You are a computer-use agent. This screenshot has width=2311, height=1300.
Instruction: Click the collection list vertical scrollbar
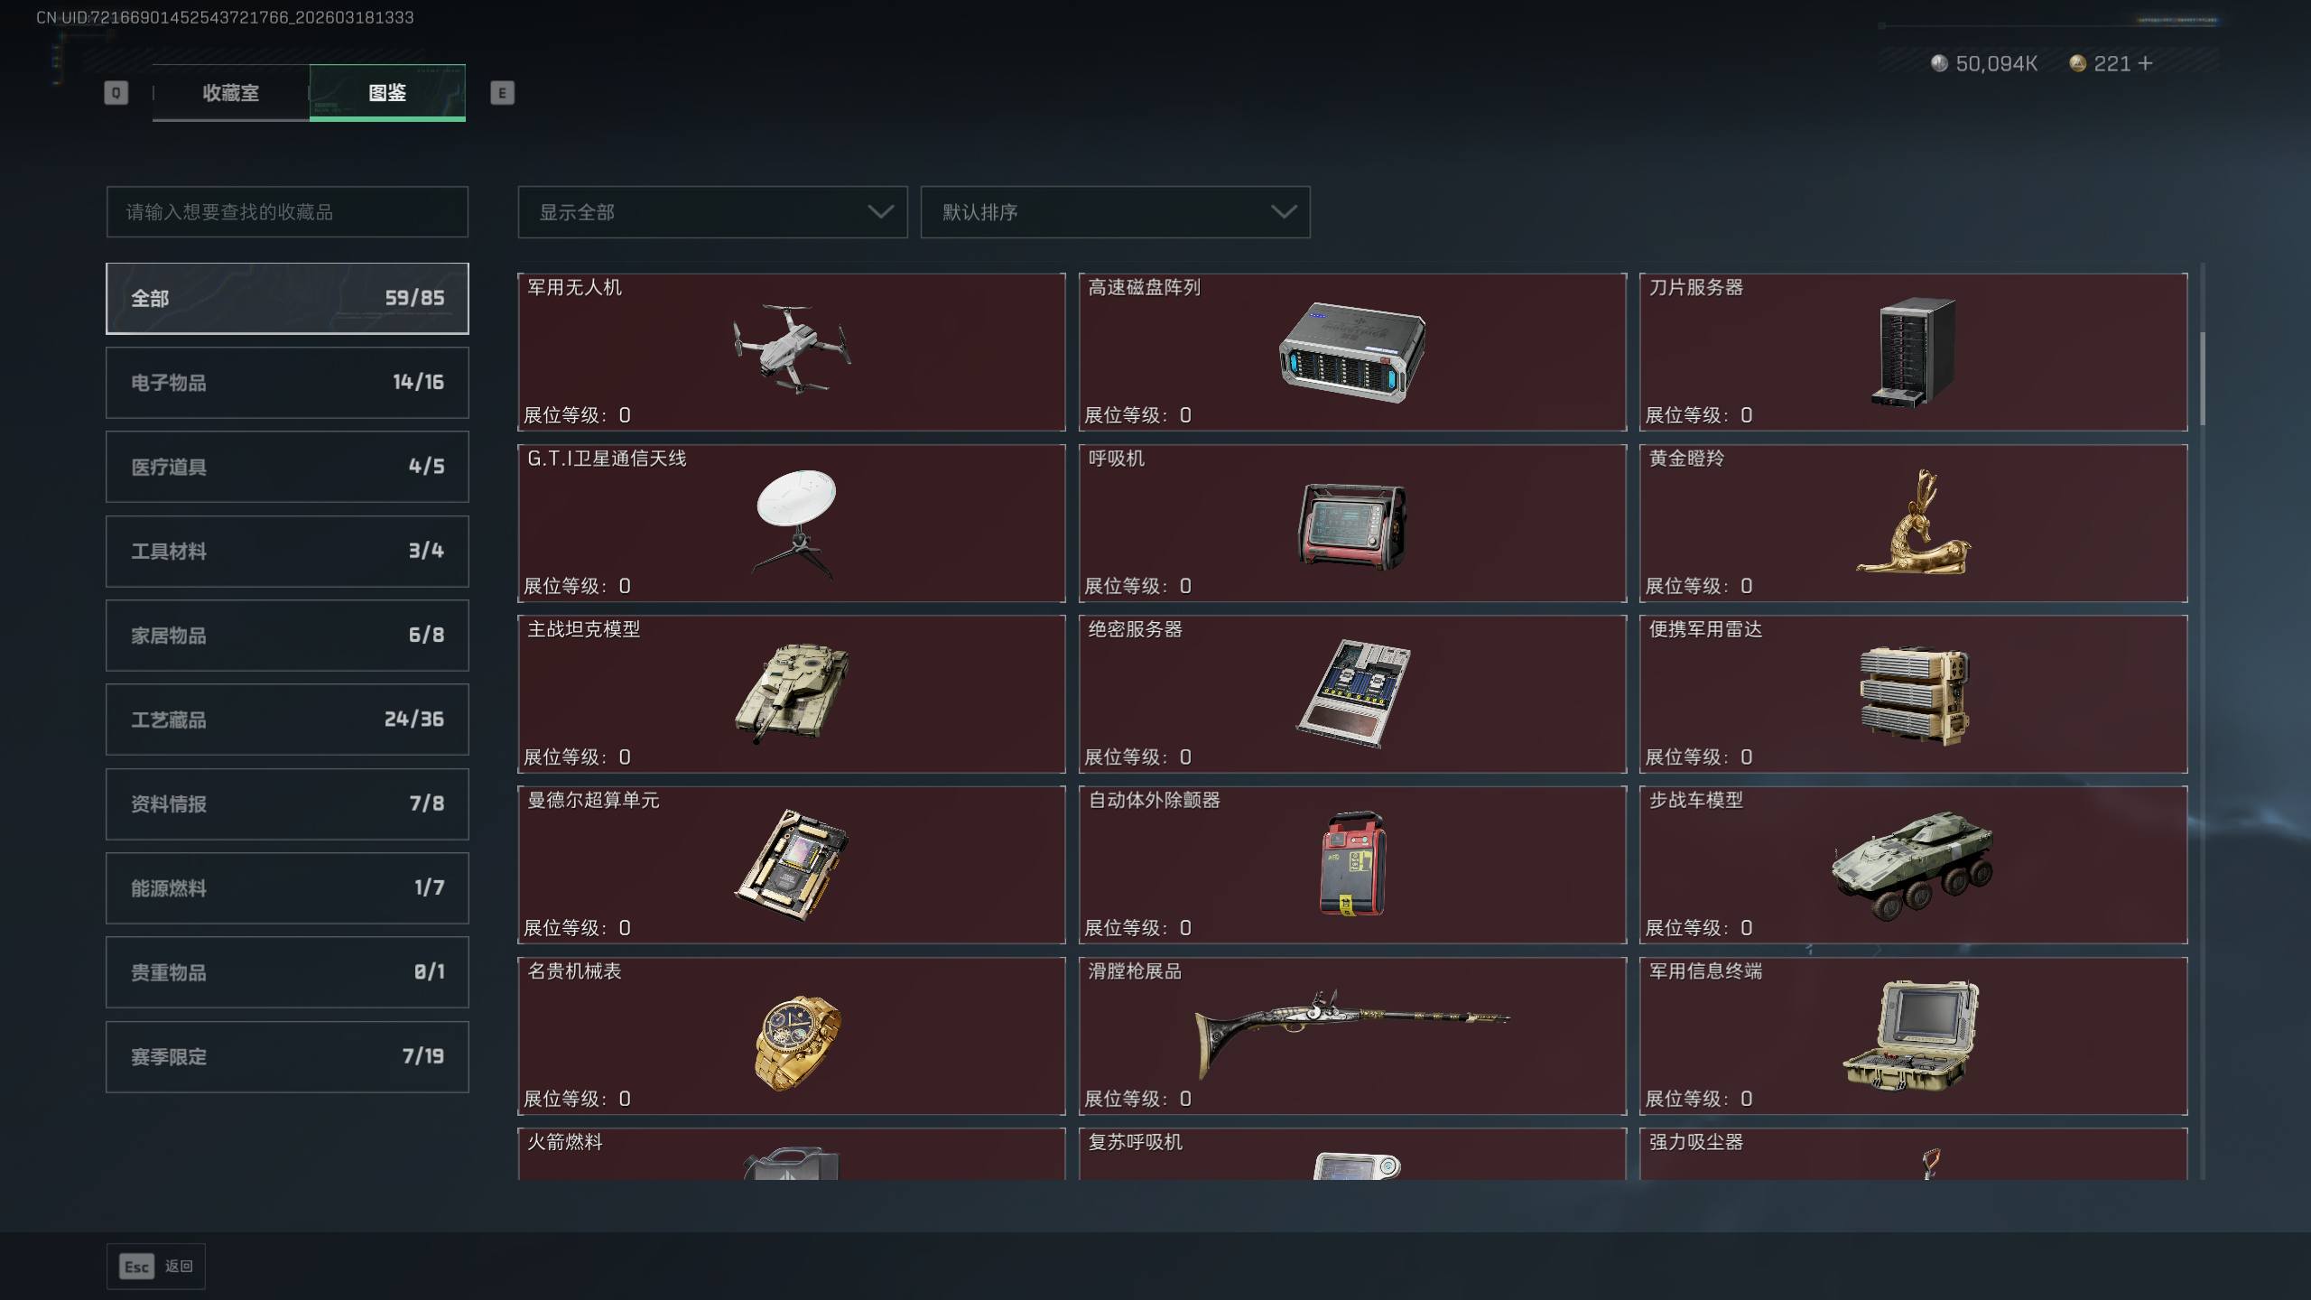click(2203, 379)
